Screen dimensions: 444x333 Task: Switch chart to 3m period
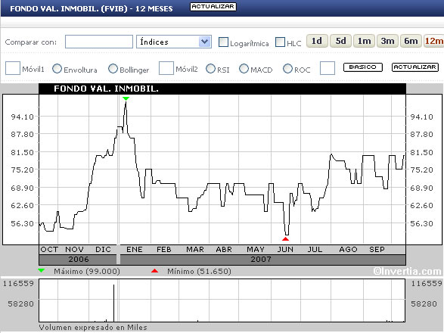click(387, 41)
